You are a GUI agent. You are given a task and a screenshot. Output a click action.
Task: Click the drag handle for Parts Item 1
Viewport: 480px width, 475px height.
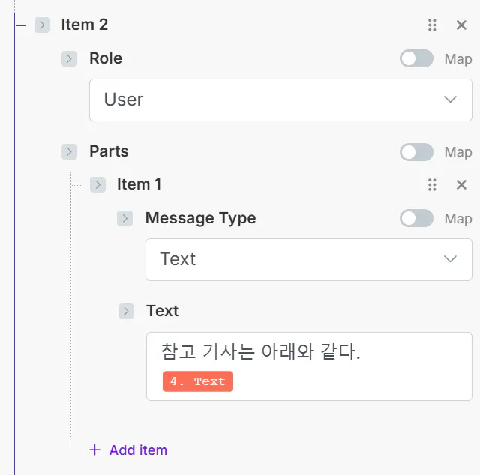432,185
